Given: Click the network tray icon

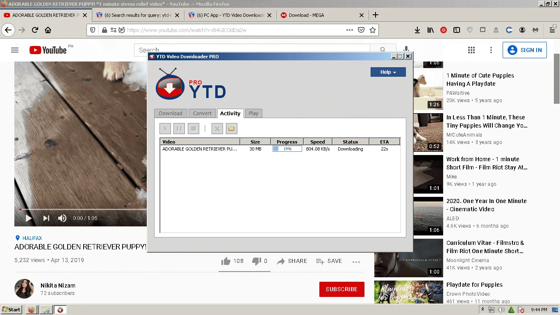Looking at the screenshot, I should (491, 310).
